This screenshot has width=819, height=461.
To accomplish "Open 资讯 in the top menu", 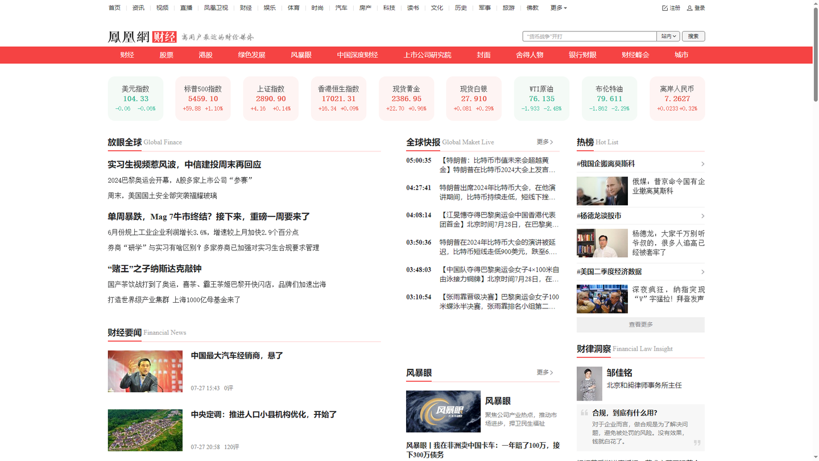I will pos(138,8).
